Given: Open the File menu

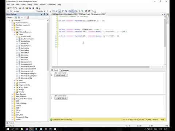Looking at the screenshot, I should click(8, 4).
